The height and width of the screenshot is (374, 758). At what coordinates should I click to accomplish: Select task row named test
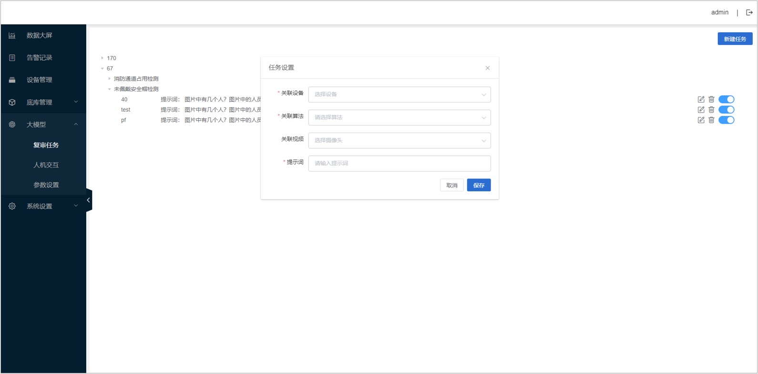click(x=125, y=110)
